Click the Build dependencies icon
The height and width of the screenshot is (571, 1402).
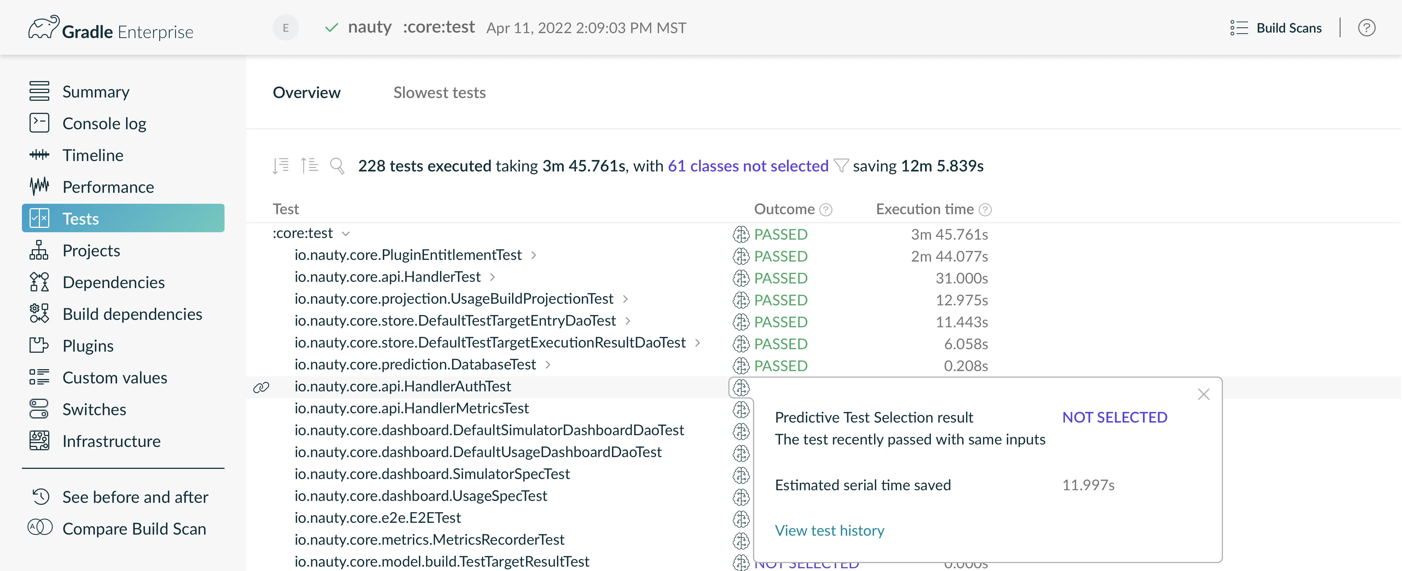[x=39, y=314]
